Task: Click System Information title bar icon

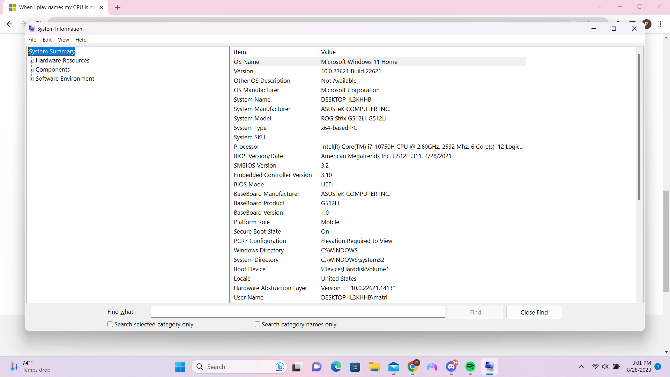Action: (x=32, y=29)
